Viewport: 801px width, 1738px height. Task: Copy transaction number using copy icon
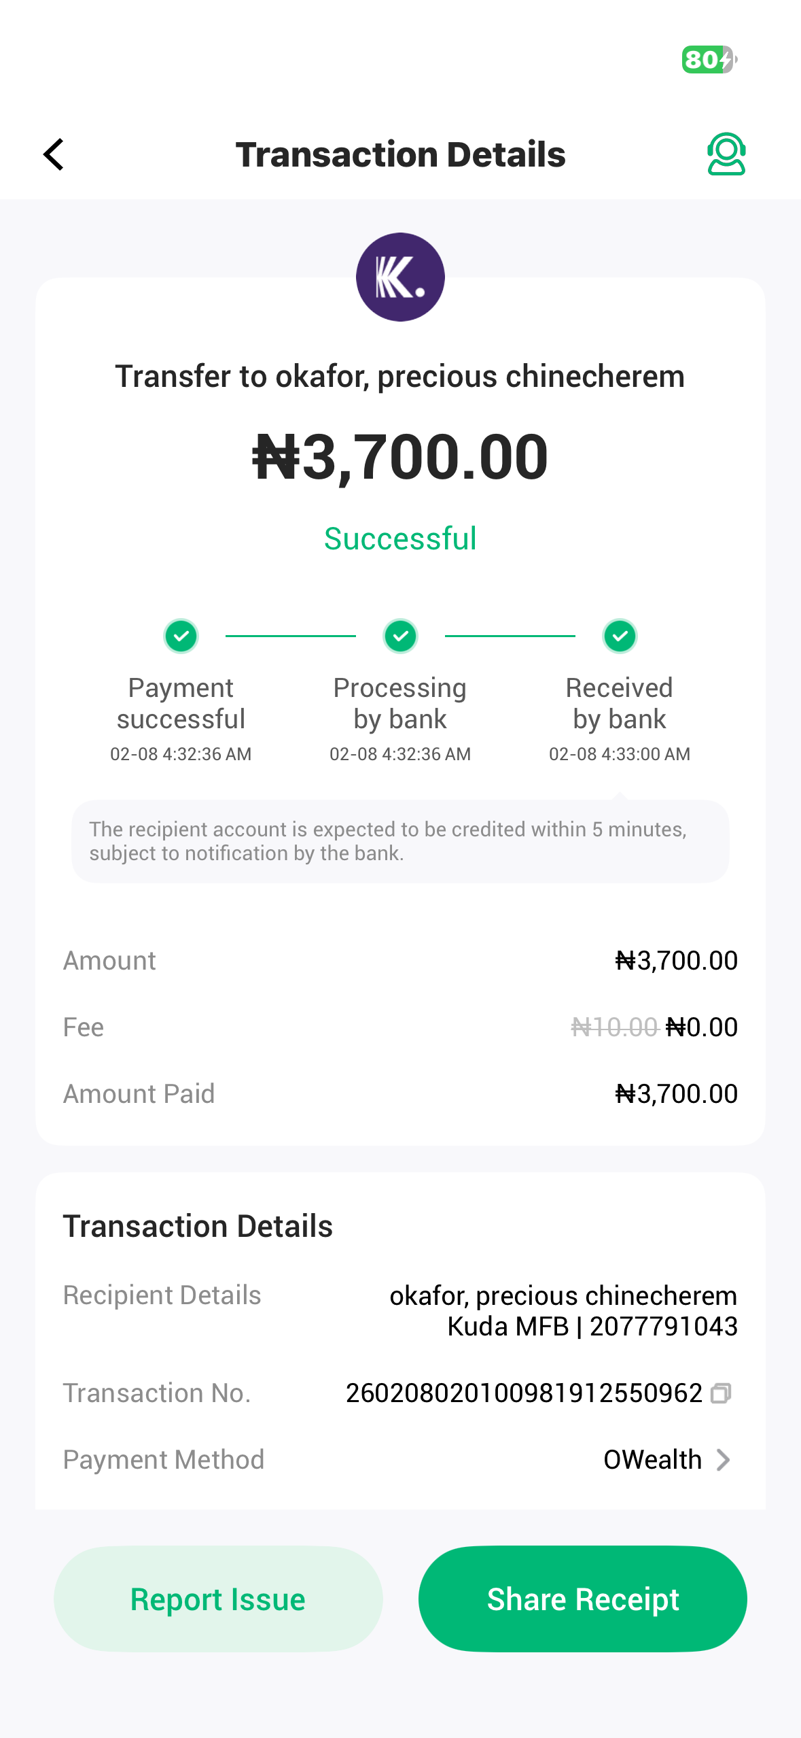(x=720, y=1394)
